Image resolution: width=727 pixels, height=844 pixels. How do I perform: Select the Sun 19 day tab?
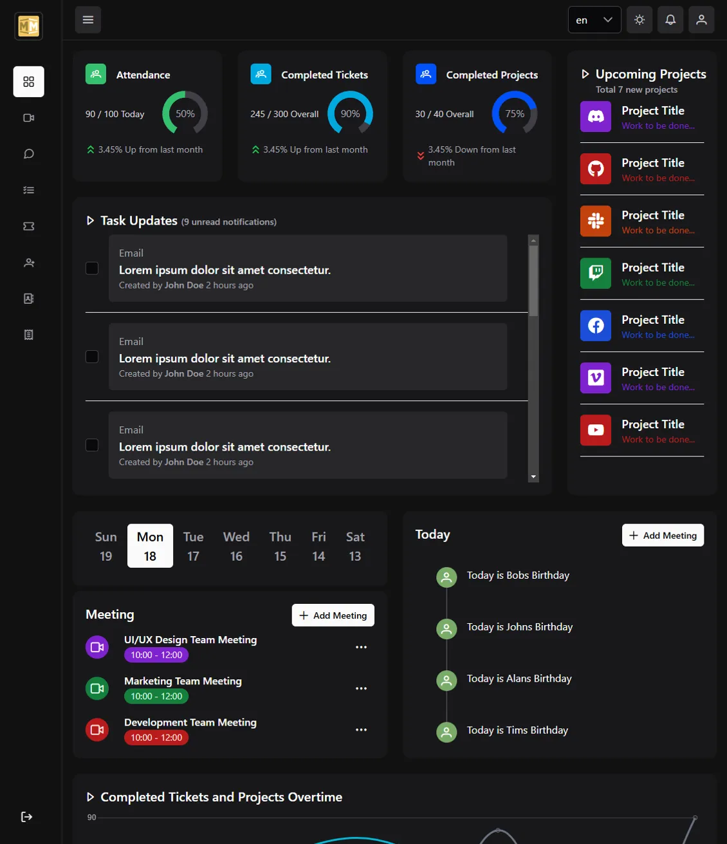(x=106, y=546)
